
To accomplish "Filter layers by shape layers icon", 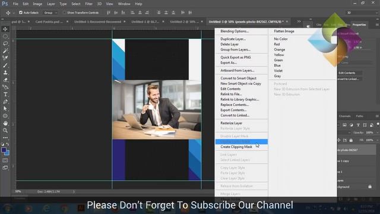I will click(x=365, y=125).
